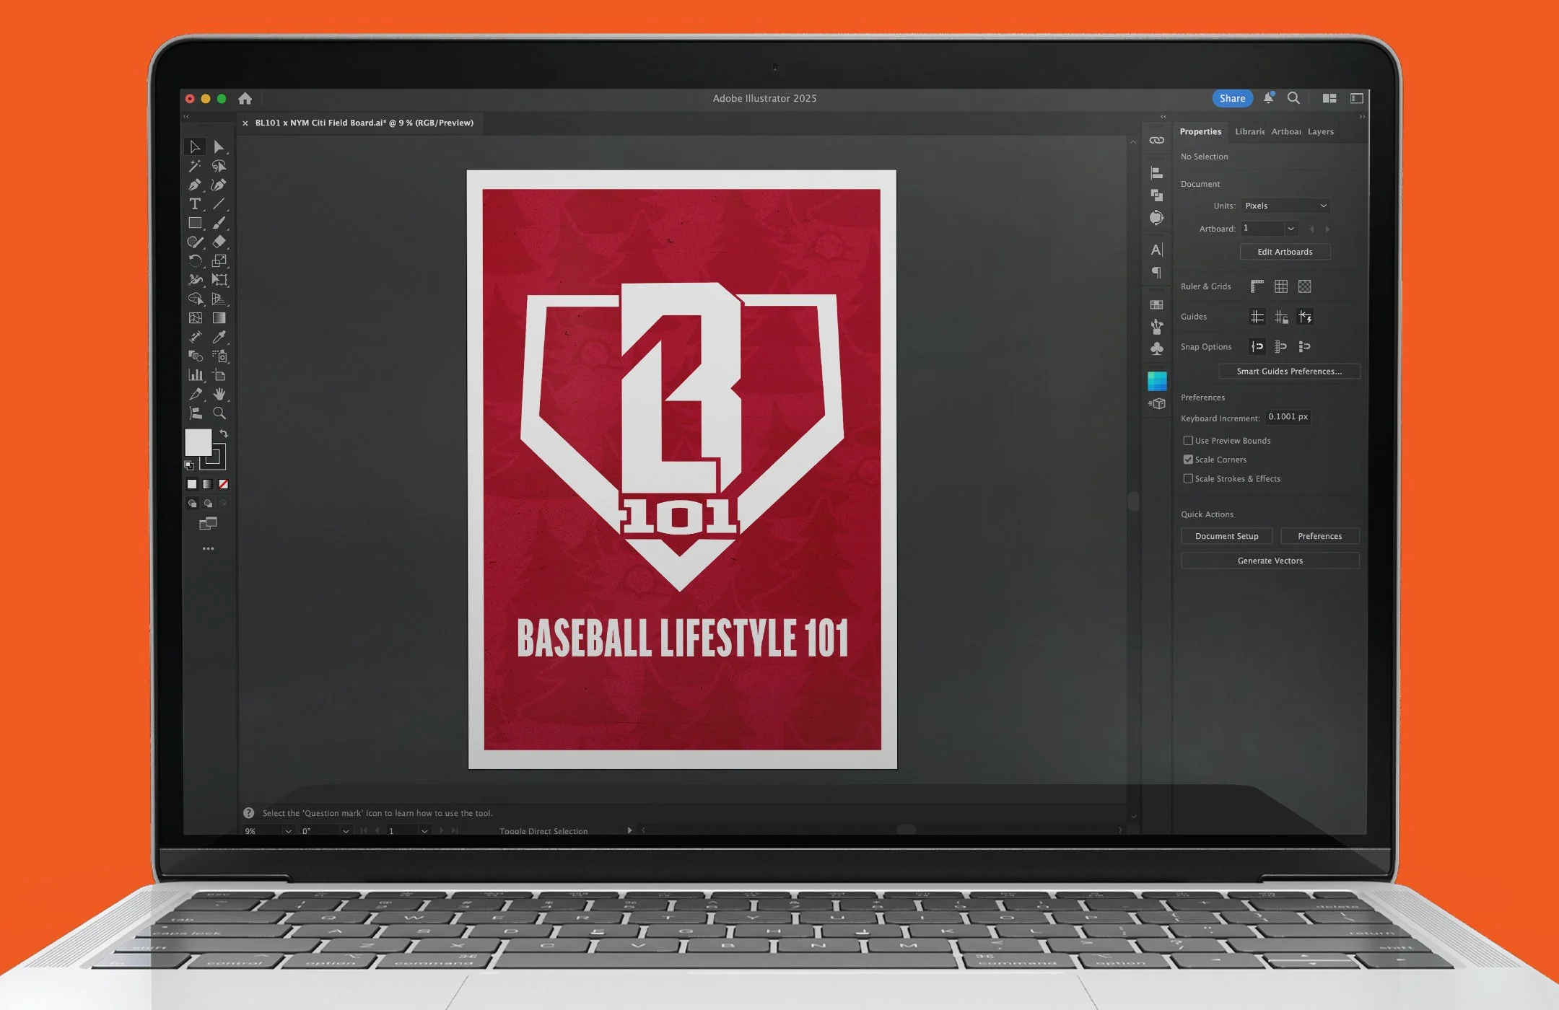This screenshot has width=1559, height=1010.
Task: Select the Pen tool
Action: point(195,185)
